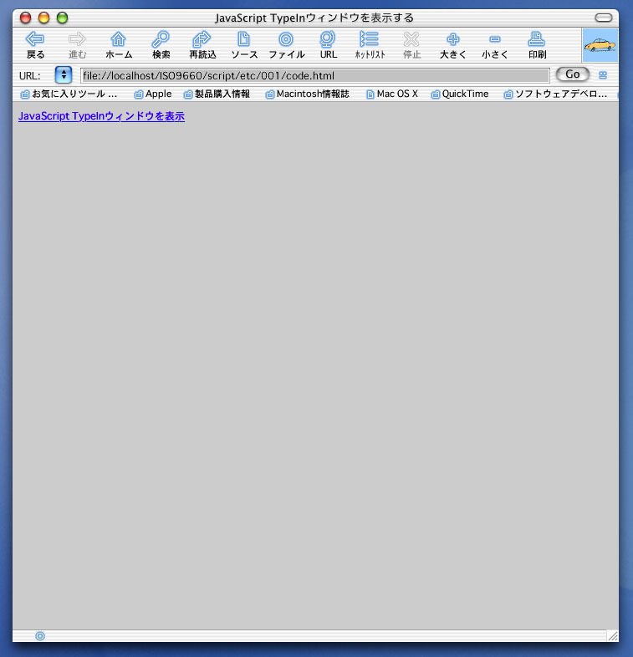
Task: Close the window with red button
Action: [26, 18]
